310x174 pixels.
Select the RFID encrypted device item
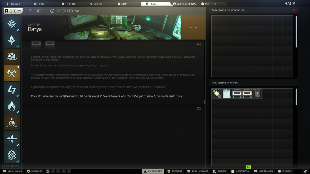(x=257, y=94)
